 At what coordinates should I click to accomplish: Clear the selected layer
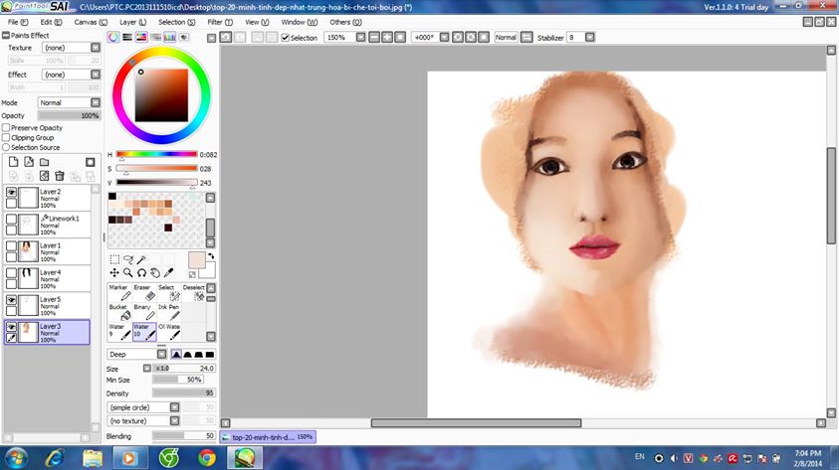pos(45,176)
